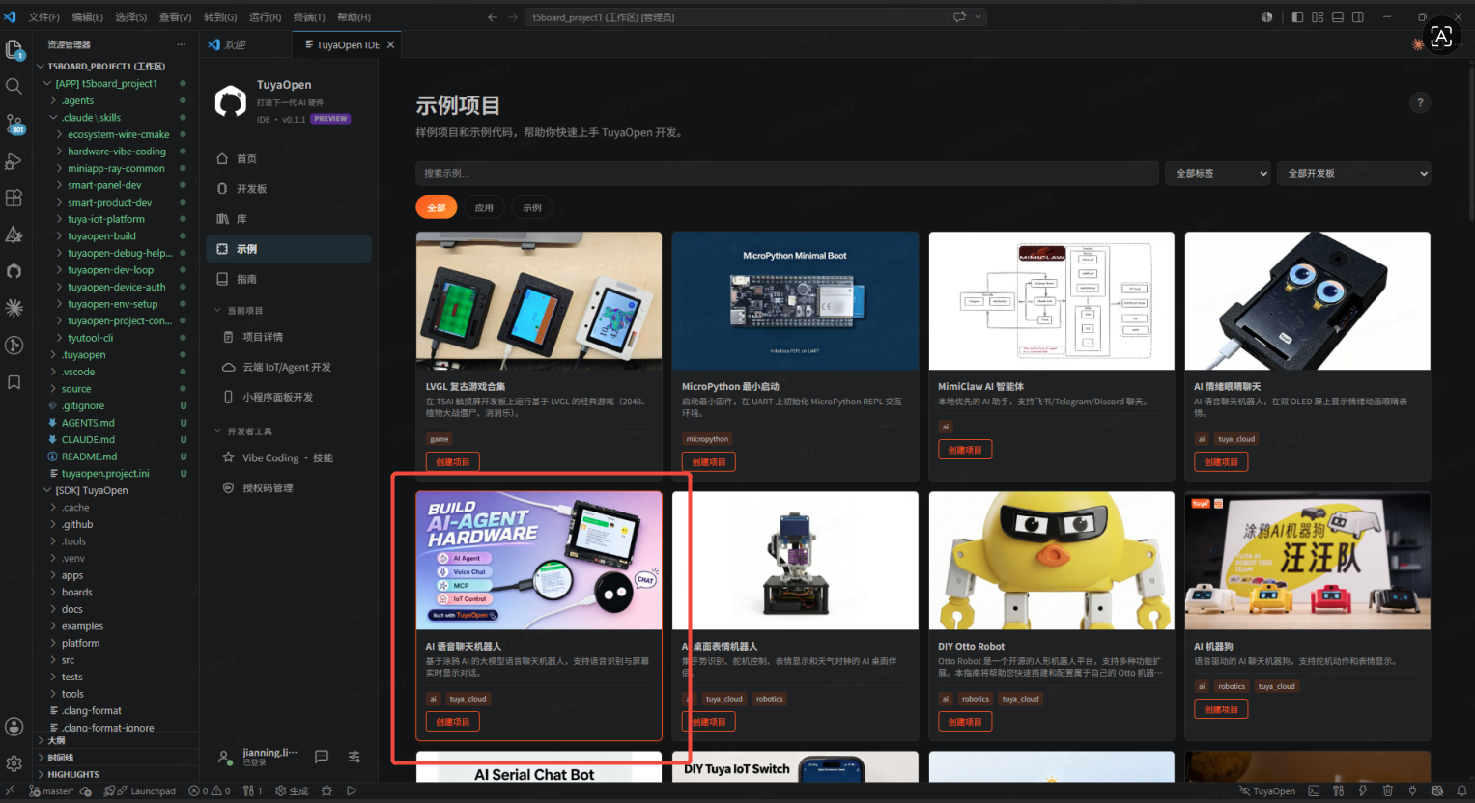Open the 终端(T) menu

pyautogui.click(x=309, y=16)
